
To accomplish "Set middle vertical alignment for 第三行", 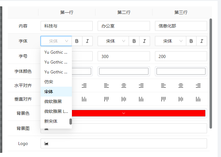I will coord(181,99).
